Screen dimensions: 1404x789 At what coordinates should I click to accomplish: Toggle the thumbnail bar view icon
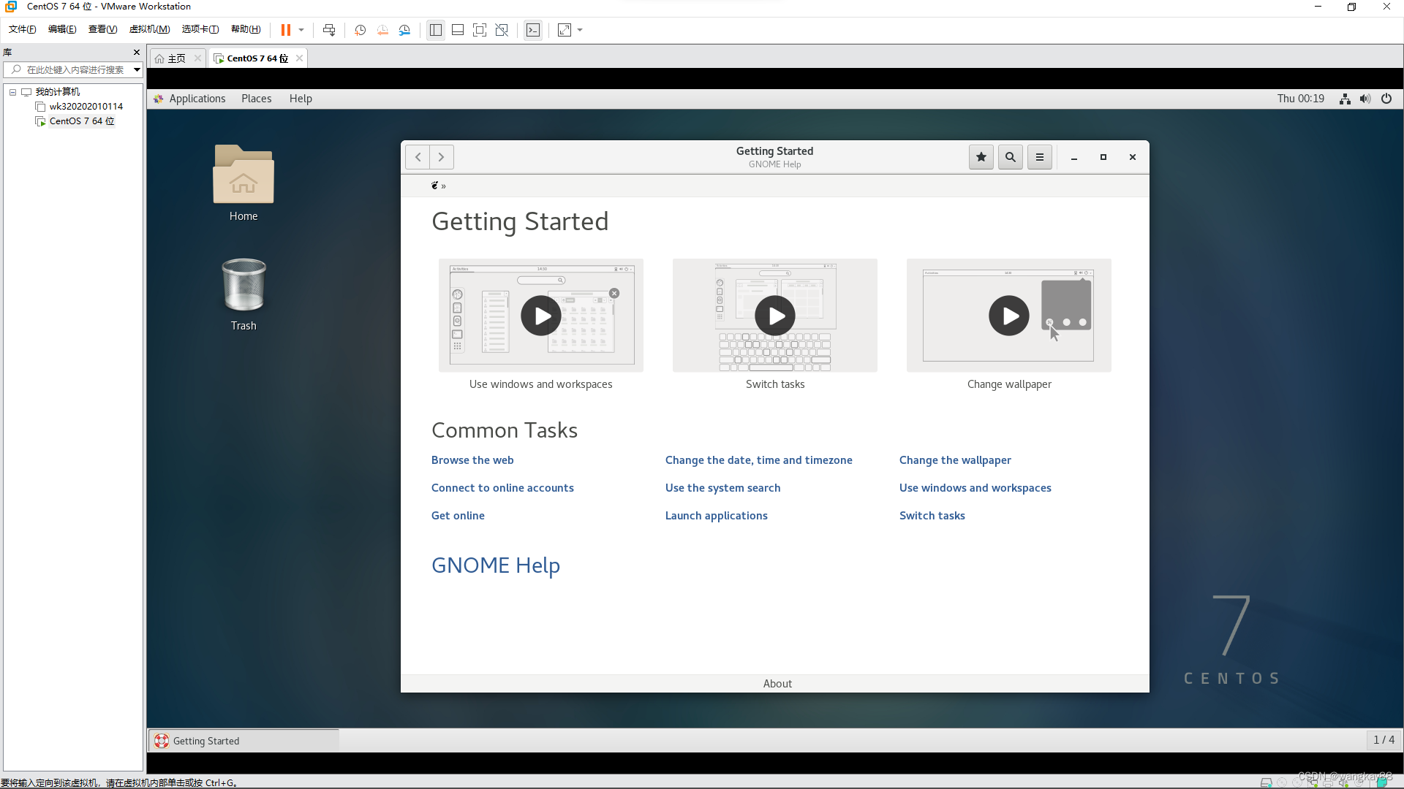coord(458,30)
